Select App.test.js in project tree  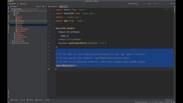21,21
